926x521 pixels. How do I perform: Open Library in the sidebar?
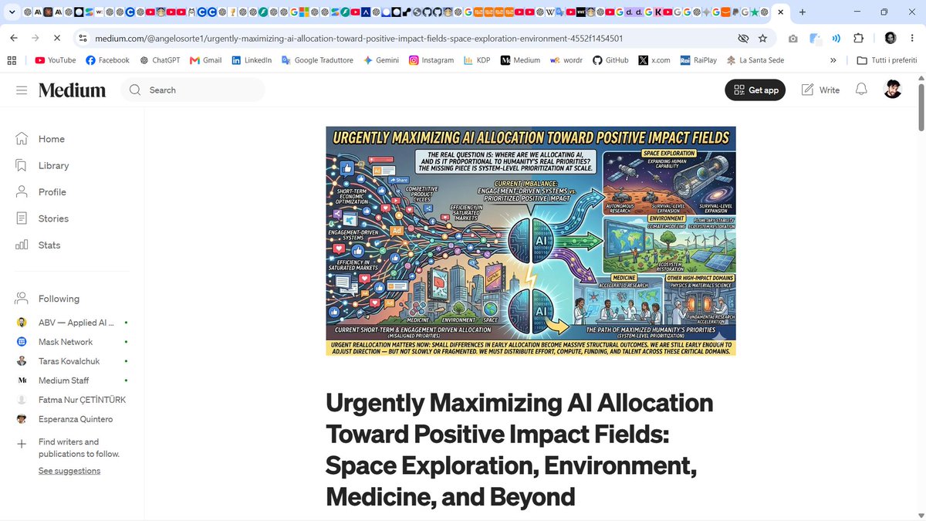coord(42,165)
